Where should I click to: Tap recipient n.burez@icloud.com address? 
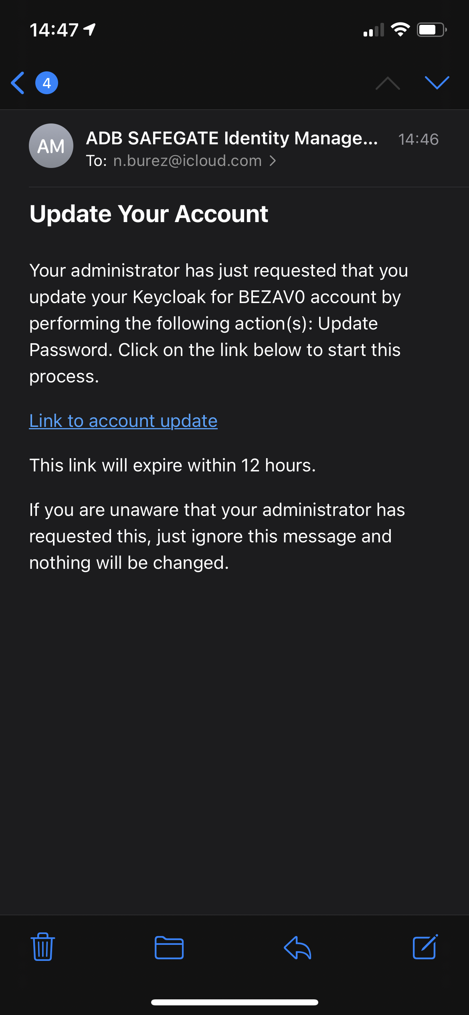[x=187, y=161]
